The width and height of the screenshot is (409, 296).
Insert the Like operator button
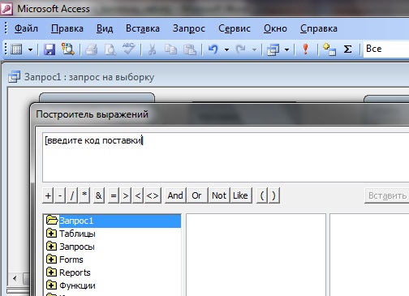pyautogui.click(x=240, y=195)
